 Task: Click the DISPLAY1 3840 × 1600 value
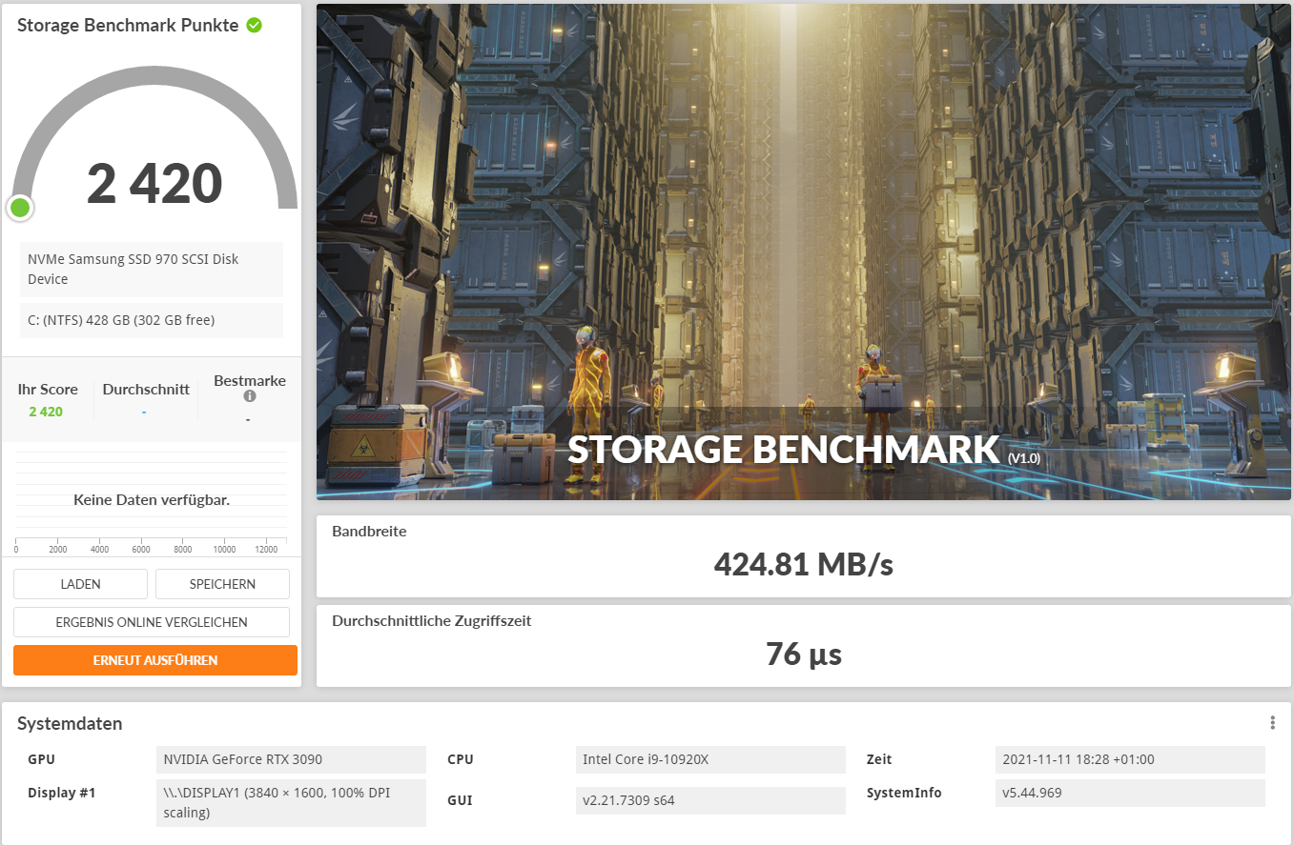point(291,802)
